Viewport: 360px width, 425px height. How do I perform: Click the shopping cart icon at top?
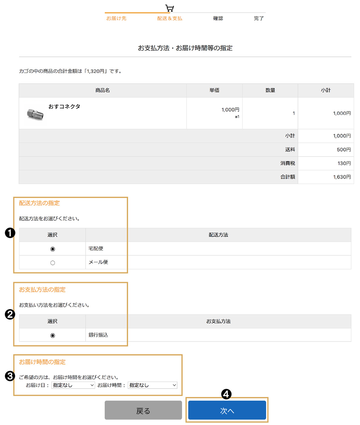(x=169, y=8)
